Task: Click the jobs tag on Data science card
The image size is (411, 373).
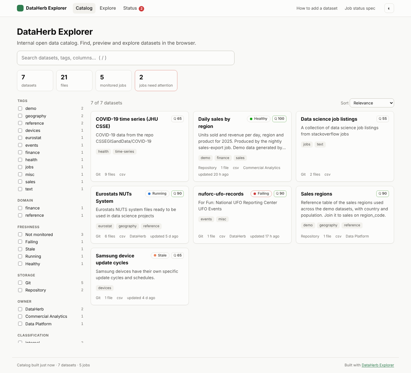Action: 307,144
